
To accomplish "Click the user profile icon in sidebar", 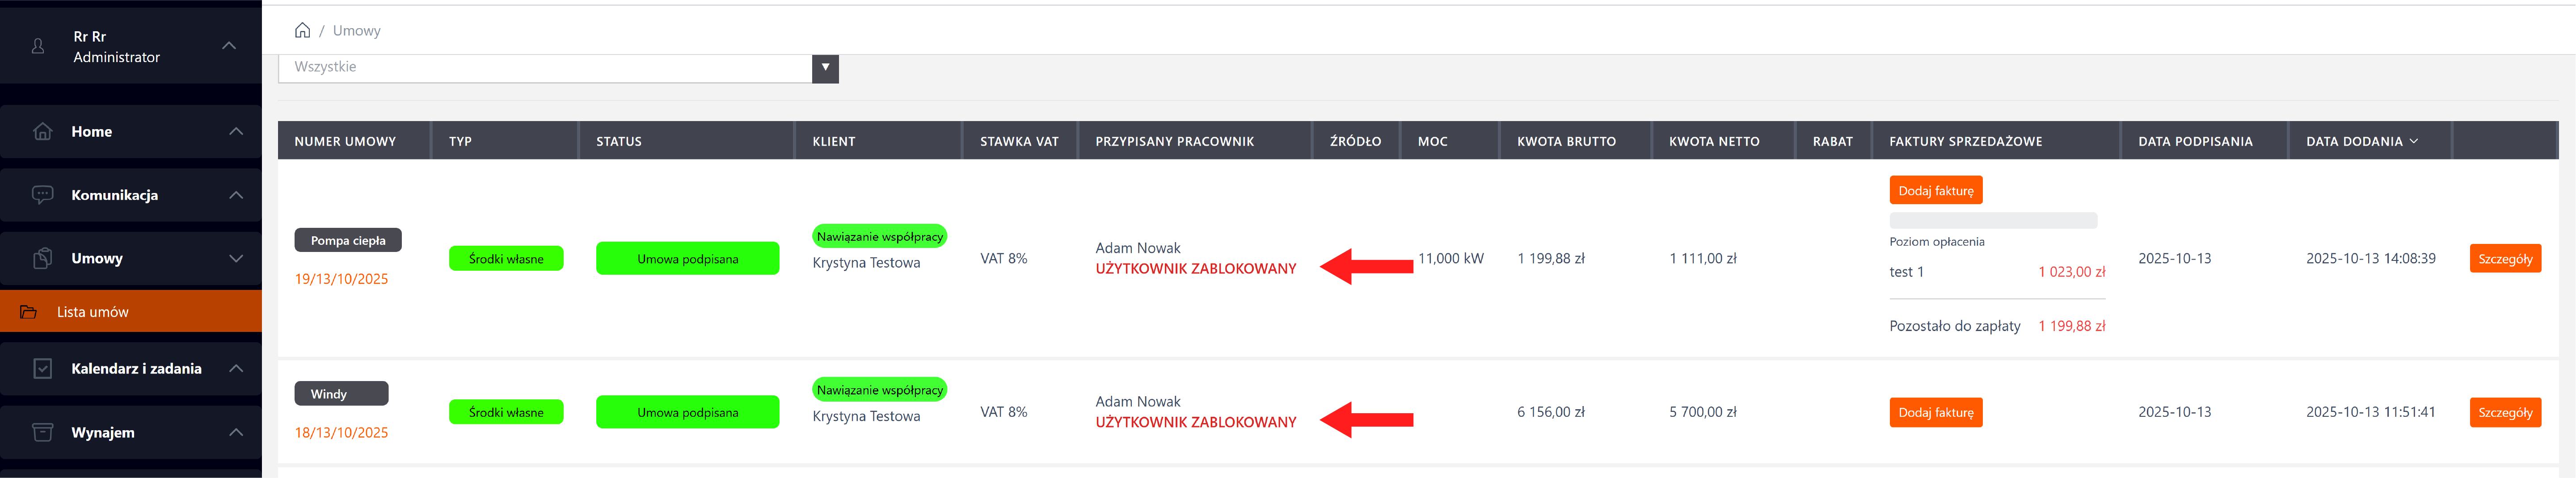I will click(x=38, y=46).
